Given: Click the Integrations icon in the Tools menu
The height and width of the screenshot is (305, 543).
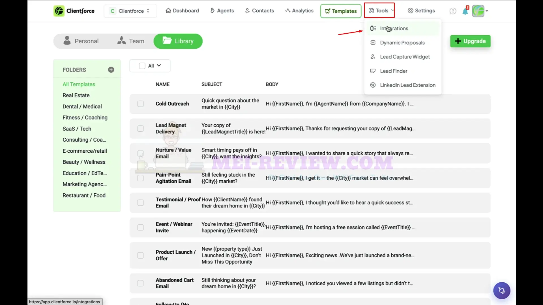Looking at the screenshot, I should click(373, 28).
